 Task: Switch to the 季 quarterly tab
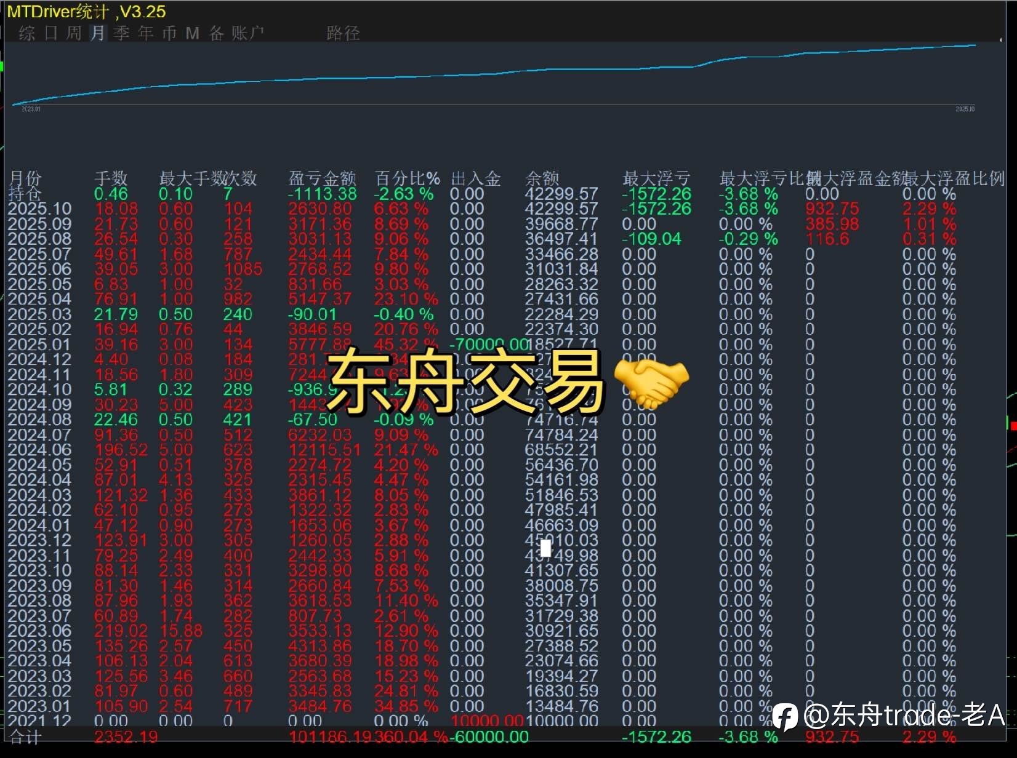122,33
